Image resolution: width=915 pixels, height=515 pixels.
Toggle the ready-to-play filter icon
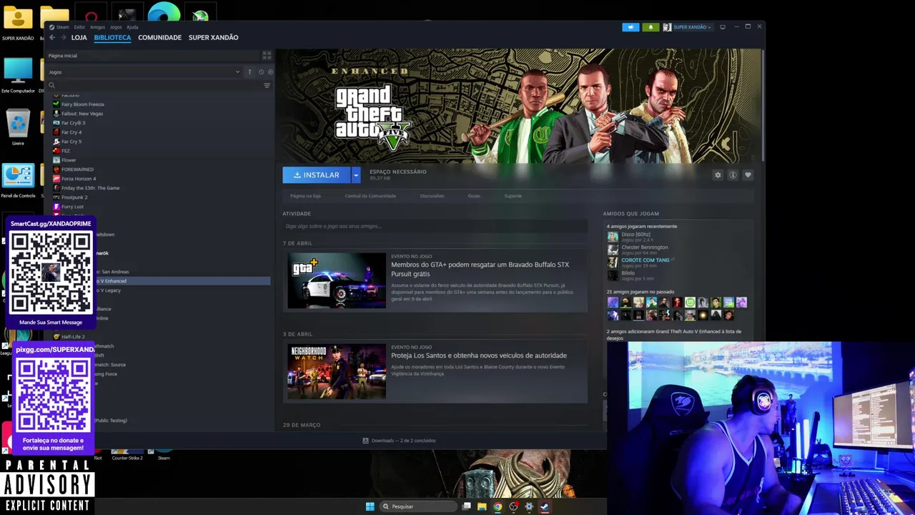coord(270,72)
